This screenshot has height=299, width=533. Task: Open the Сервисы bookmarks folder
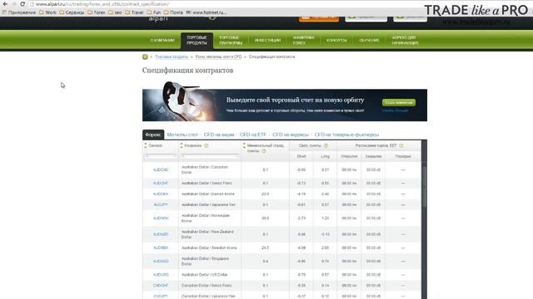(72, 12)
